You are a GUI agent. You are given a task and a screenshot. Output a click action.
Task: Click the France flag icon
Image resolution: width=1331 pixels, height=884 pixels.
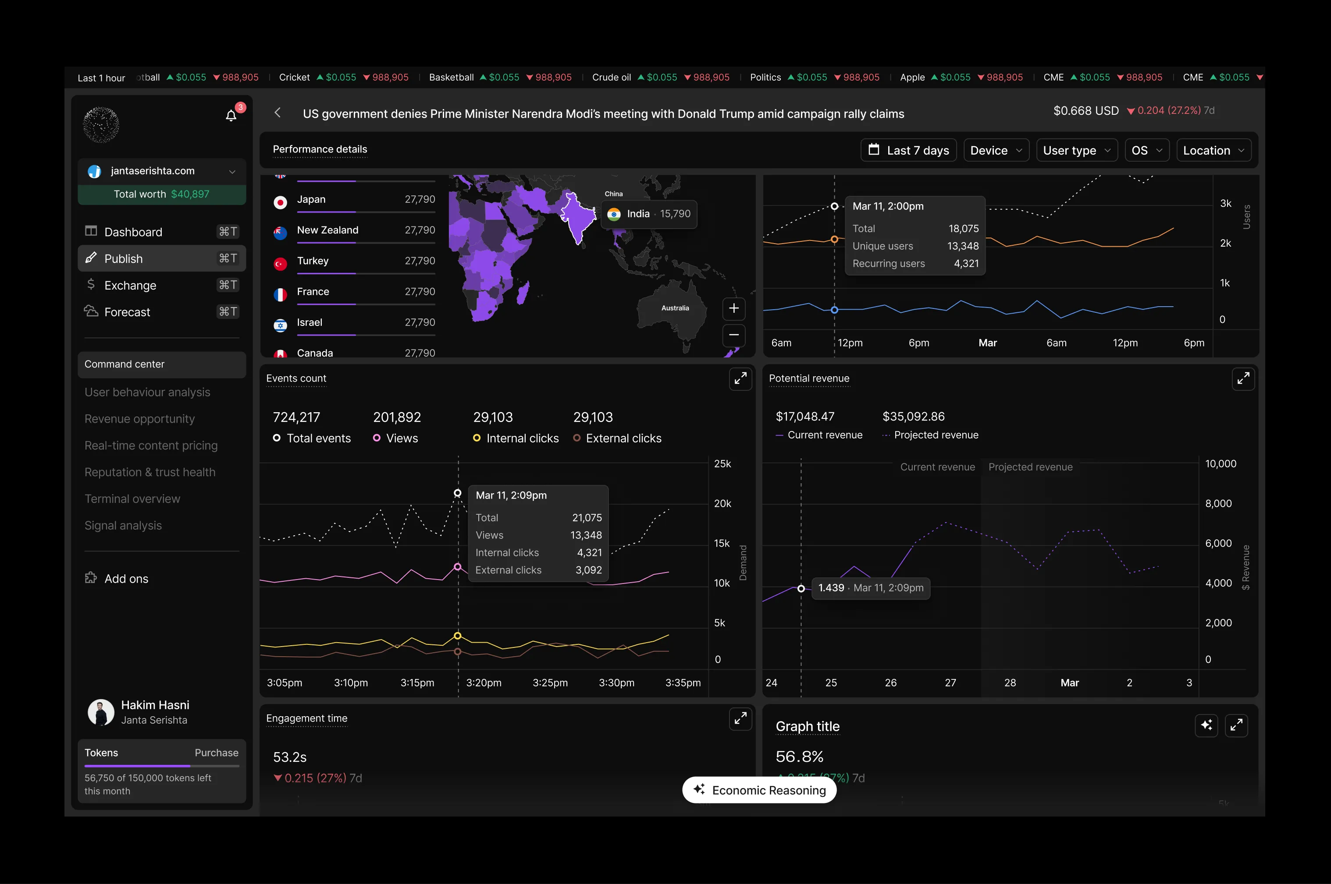tap(281, 294)
